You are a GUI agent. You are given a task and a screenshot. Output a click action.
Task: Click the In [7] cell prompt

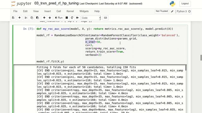pyautogui.click(x=29, y=29)
